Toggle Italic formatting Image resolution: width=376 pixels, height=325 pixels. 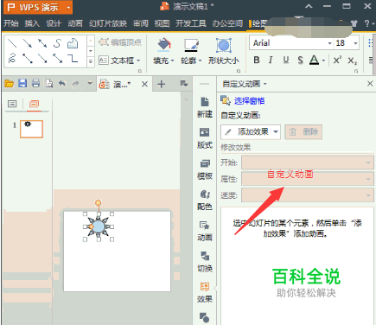[x=271, y=60]
